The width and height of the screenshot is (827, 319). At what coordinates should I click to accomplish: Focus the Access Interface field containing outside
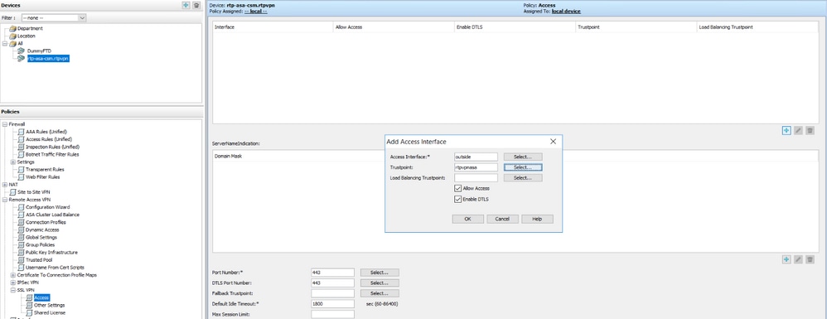476,157
